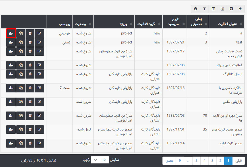The image size is (247, 167).
Task: Edit the activity named 'test'
Action: (x=39, y=42)
